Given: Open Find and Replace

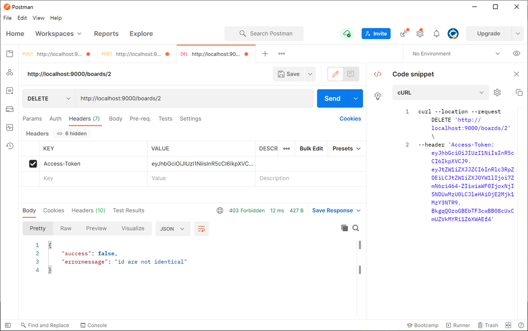Looking at the screenshot, I should [45, 325].
